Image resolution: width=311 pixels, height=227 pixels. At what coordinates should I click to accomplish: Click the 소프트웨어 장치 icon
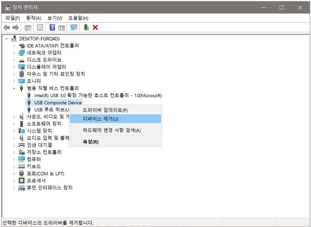(x=22, y=124)
